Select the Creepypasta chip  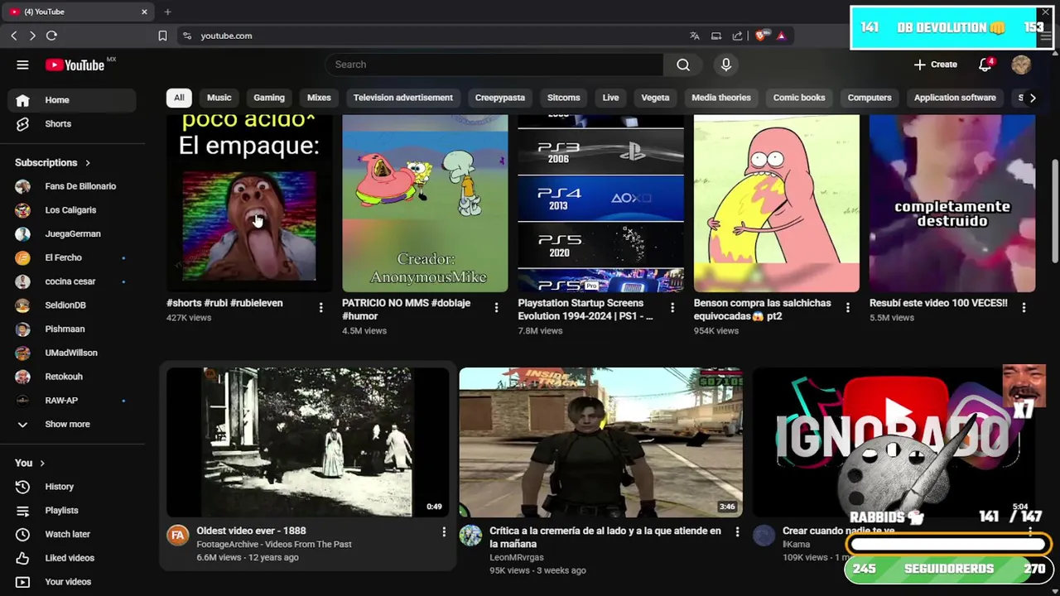point(500,98)
